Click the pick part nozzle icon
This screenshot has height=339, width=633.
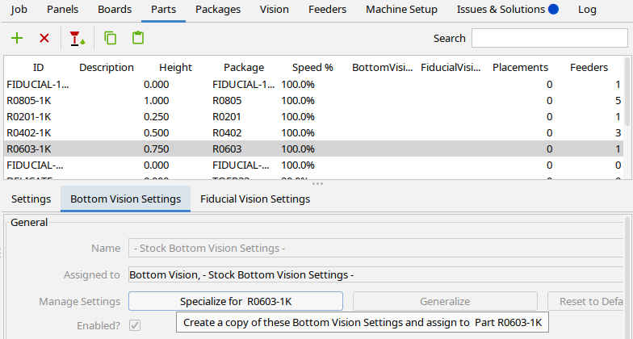(x=77, y=38)
